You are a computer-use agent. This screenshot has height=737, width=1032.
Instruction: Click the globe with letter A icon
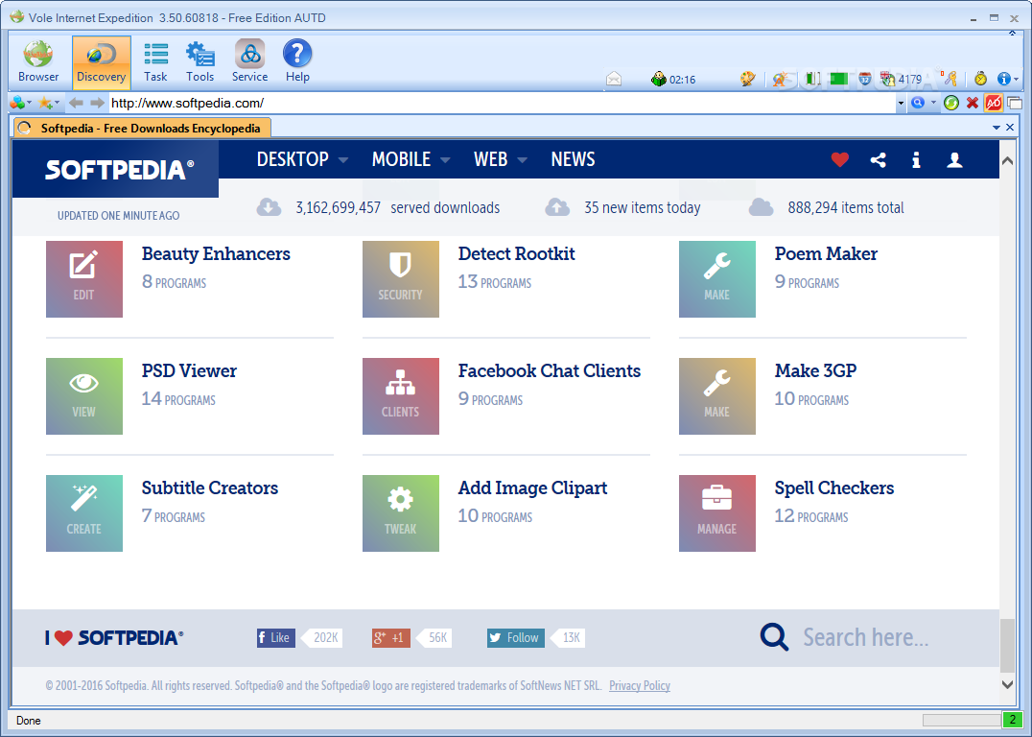781,80
